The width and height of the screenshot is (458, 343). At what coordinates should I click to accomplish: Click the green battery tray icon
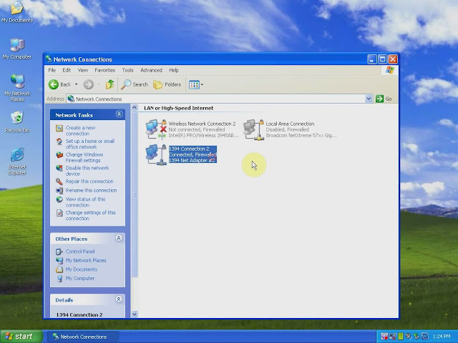pyautogui.click(x=401, y=337)
